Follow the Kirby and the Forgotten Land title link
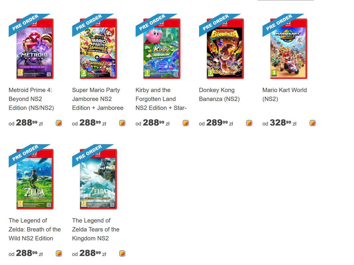The image size is (354, 265). coord(161,99)
